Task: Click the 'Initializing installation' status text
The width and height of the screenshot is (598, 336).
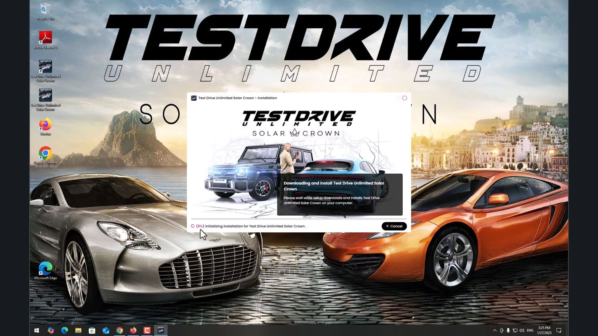Action: [255, 226]
